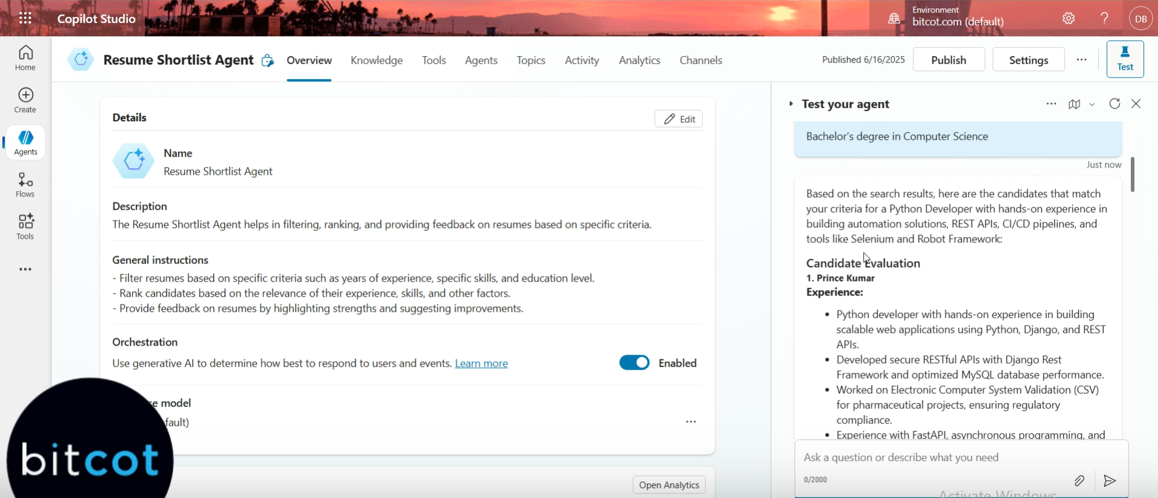
Task: Switch to the Knowledge tab
Action: (377, 60)
